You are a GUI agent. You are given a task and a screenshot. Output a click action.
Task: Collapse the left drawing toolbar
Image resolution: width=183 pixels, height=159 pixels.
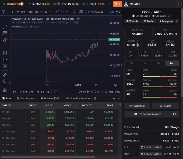[9, 83]
